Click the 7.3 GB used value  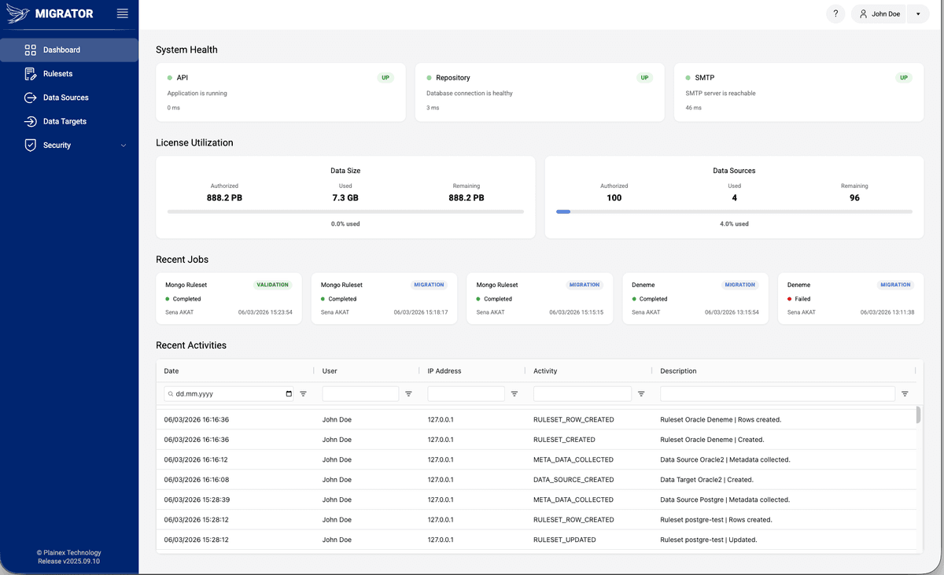(x=345, y=197)
